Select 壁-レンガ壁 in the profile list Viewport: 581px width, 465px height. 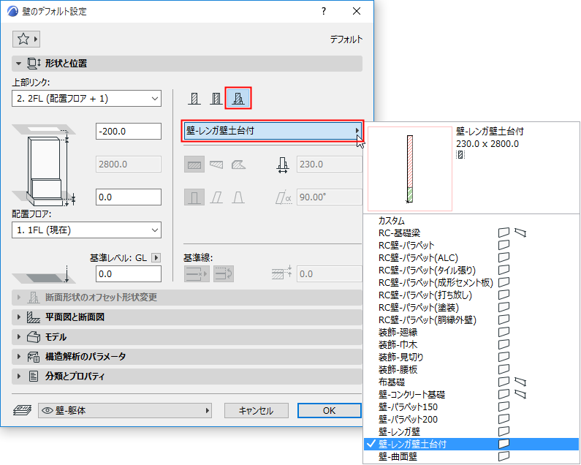tap(471, 431)
